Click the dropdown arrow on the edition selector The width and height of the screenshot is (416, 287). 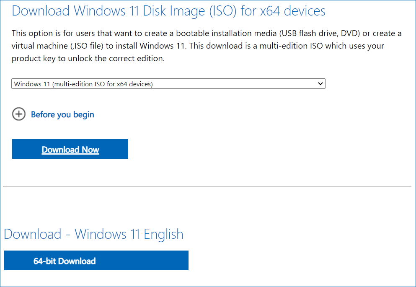click(x=320, y=84)
